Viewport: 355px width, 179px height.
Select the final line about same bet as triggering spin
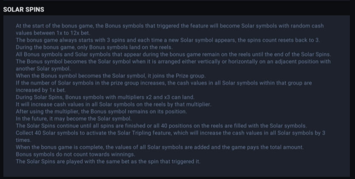(108, 162)
